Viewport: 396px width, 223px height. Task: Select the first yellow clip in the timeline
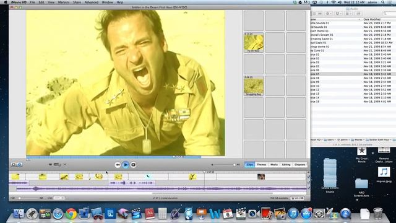tap(15, 177)
